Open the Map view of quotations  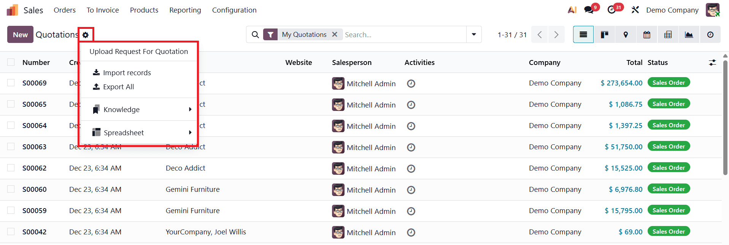coord(625,34)
